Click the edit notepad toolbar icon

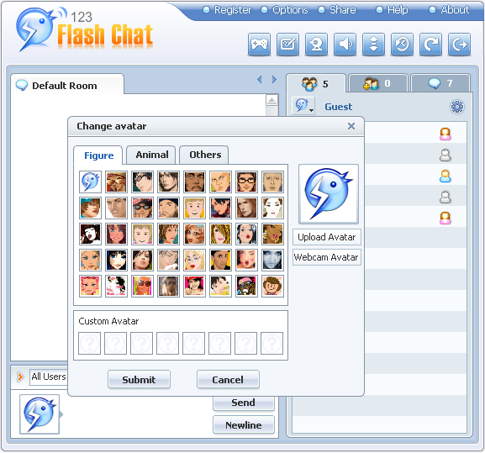click(x=287, y=45)
